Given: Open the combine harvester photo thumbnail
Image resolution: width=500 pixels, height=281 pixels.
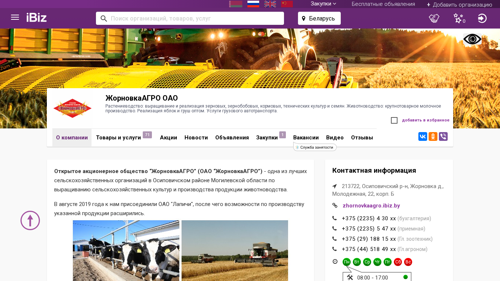Looking at the screenshot, I should coord(235,251).
